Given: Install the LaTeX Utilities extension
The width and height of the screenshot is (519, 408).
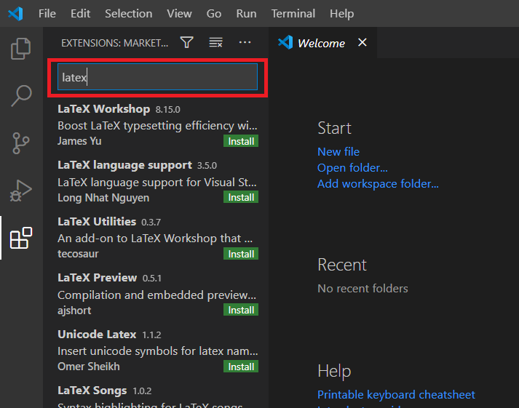Looking at the screenshot, I should pyautogui.click(x=241, y=254).
